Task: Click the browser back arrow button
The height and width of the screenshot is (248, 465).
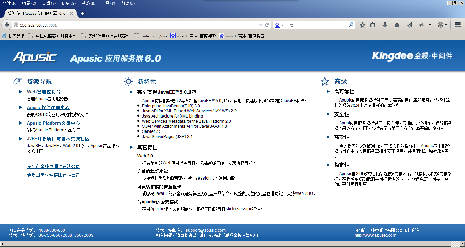Action: (x=7, y=25)
